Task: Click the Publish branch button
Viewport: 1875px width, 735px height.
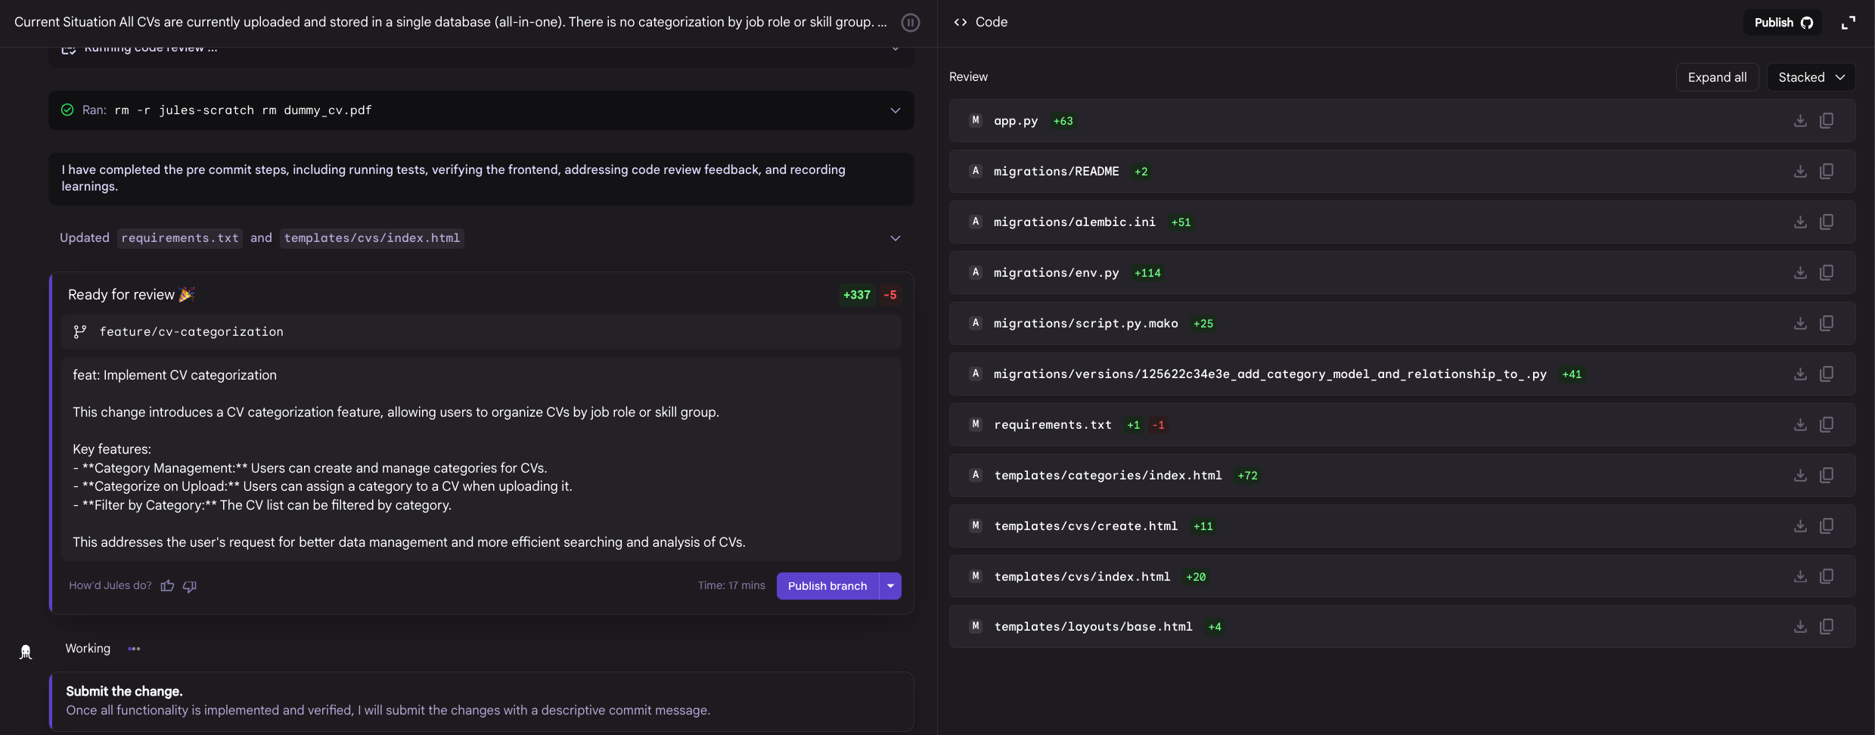Action: [827, 586]
